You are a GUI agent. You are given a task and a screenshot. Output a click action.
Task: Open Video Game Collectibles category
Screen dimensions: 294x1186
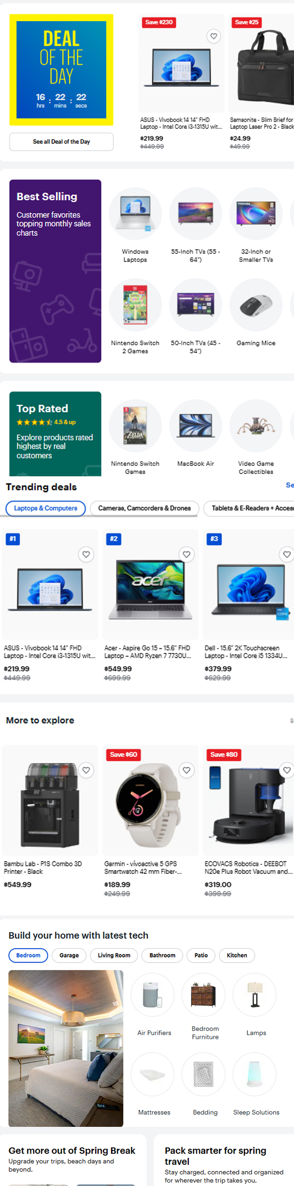256,425
